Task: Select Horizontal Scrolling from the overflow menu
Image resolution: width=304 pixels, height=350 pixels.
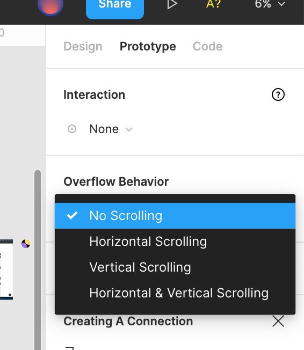Action: [175, 242]
